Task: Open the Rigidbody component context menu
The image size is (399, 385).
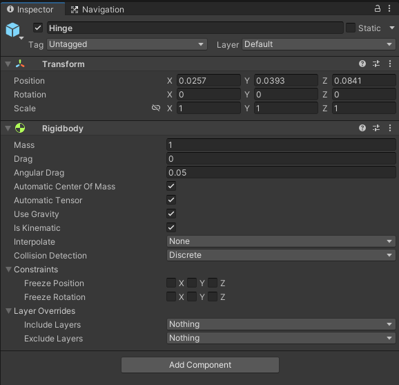Action: (390, 128)
